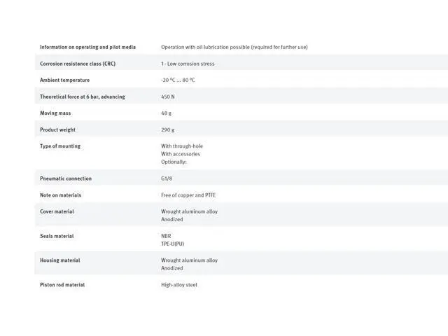Click the 'Product weight' label
This screenshot has height=336, width=448.
coord(57,129)
